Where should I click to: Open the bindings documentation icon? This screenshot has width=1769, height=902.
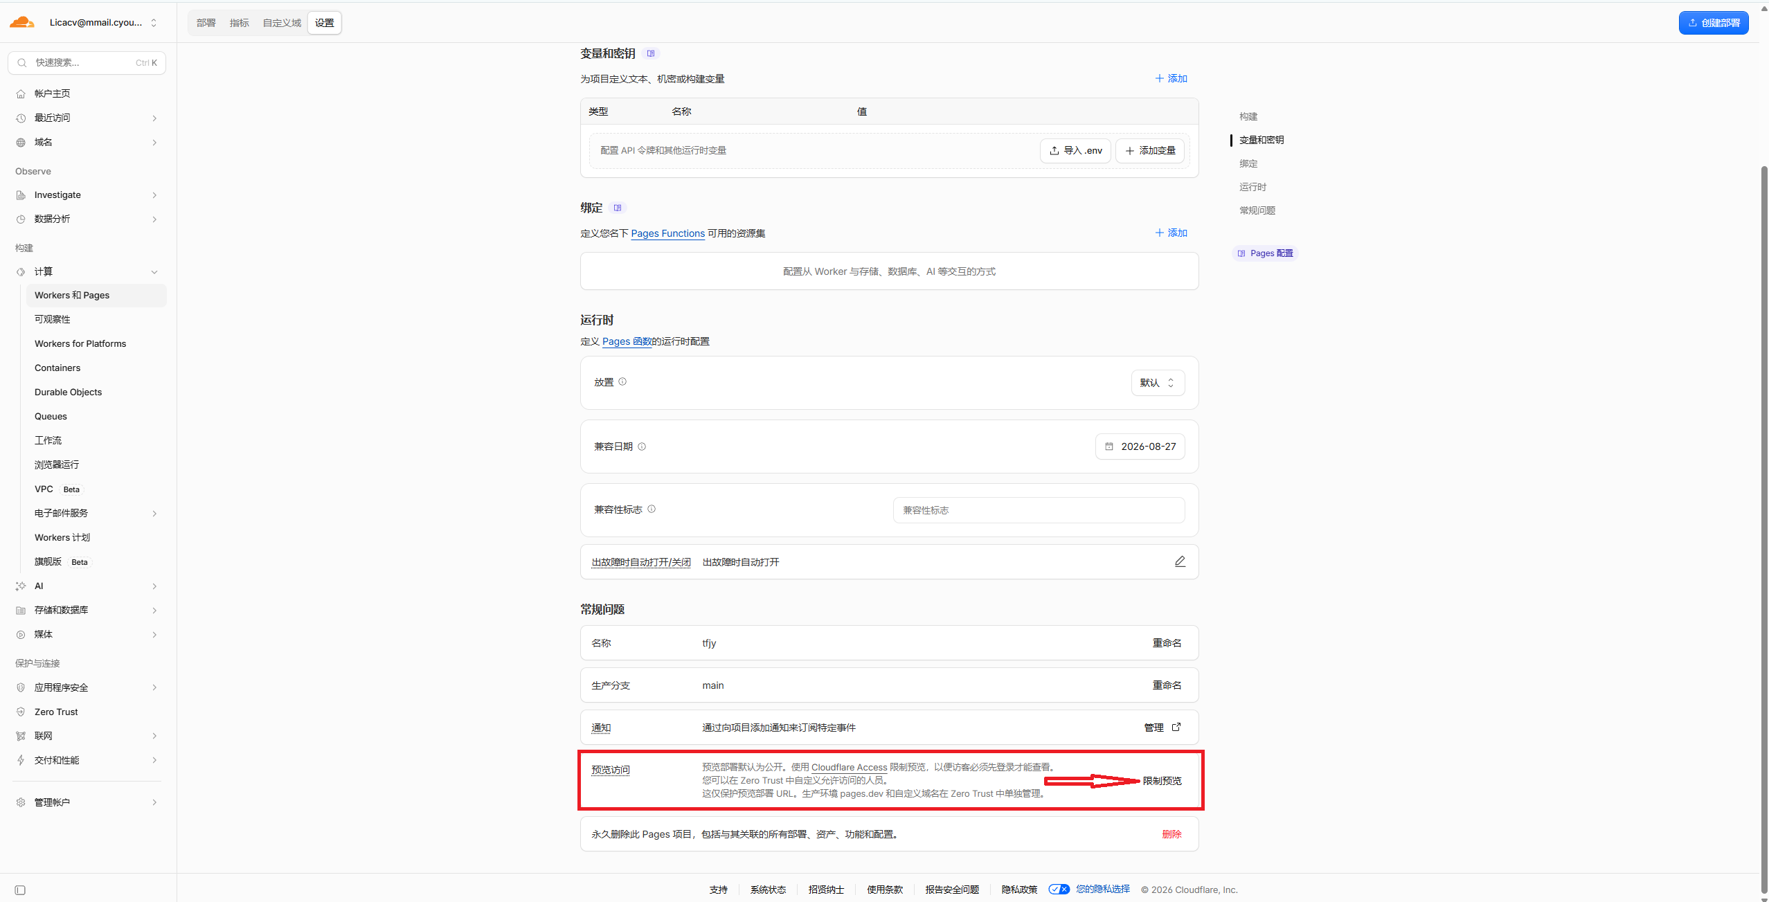click(x=618, y=208)
